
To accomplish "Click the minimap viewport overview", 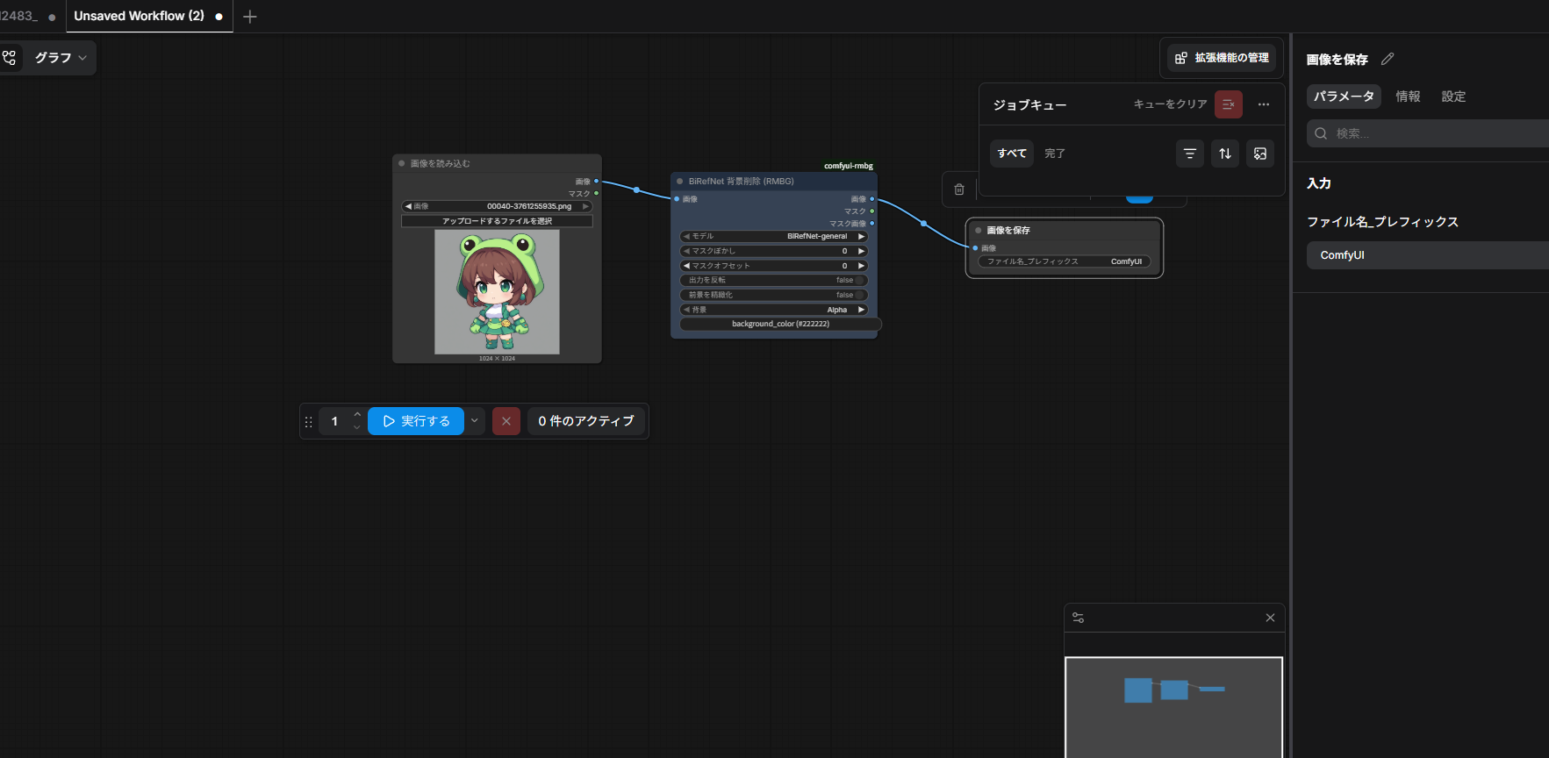I will click(1173, 707).
